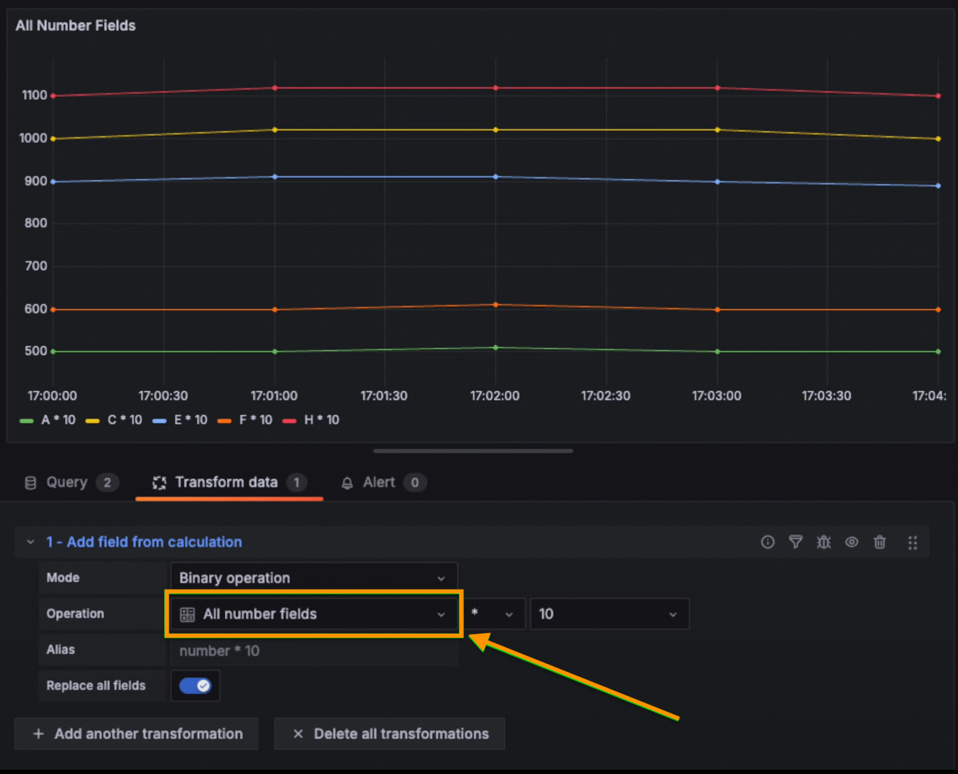The height and width of the screenshot is (774, 958).
Task: Click the yellow C series point at 17:01:00
Action: (275, 130)
